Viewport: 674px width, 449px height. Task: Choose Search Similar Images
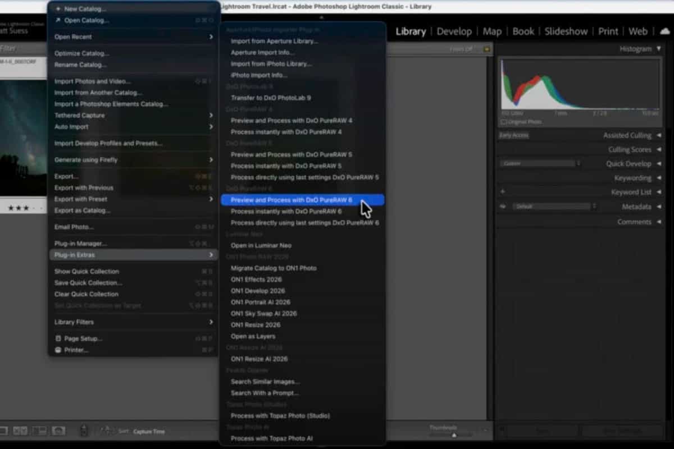point(303,382)
